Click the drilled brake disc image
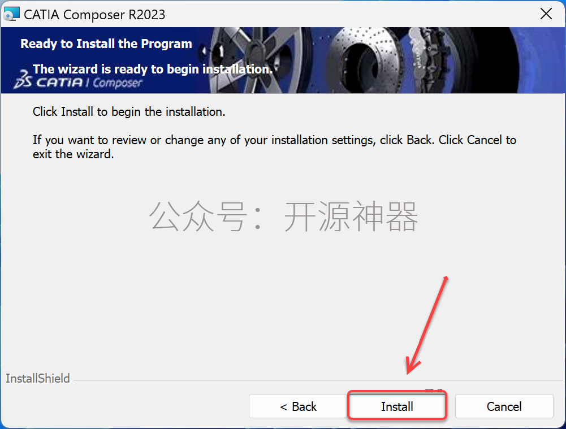 [x=365, y=60]
